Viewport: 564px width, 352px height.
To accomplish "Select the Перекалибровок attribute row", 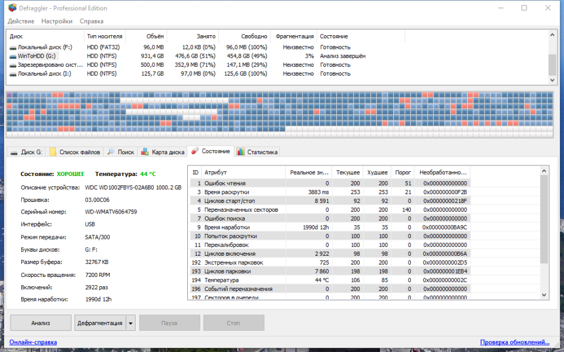I will 330,245.
